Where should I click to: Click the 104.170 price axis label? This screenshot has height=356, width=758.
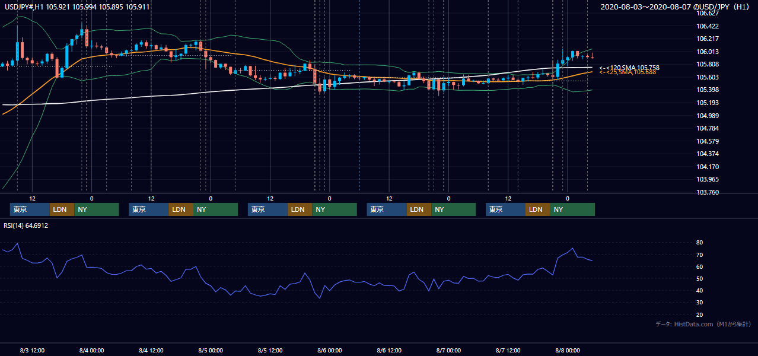pyautogui.click(x=708, y=167)
